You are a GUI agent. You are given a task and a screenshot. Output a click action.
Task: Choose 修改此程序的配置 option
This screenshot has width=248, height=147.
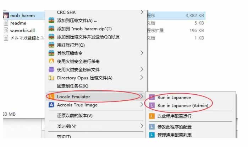(174, 126)
